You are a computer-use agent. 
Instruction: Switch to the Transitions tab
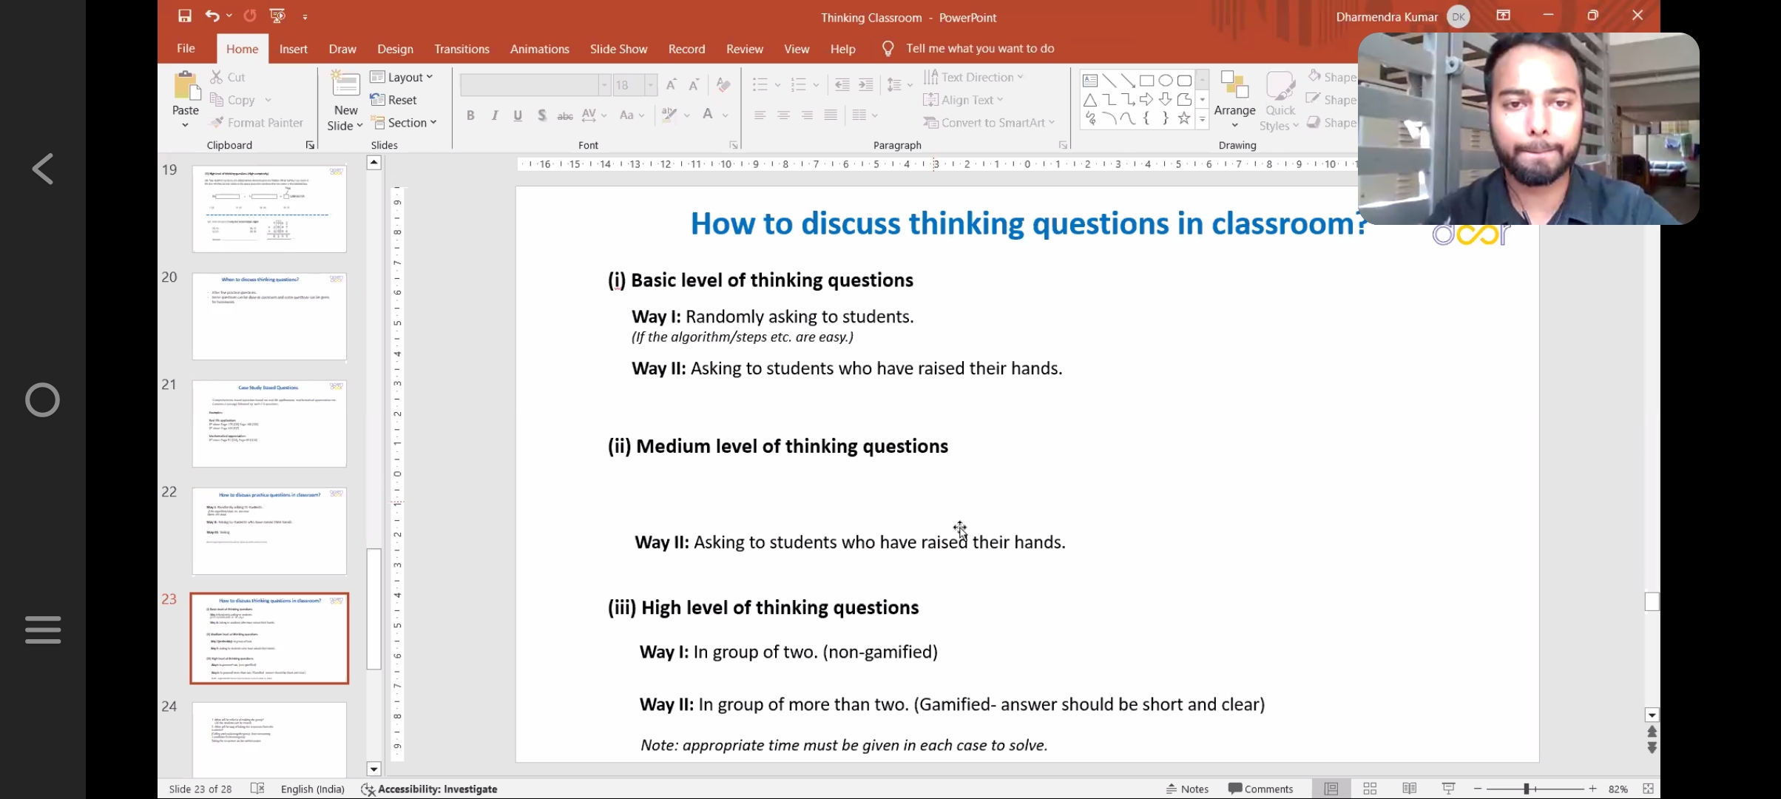click(462, 49)
